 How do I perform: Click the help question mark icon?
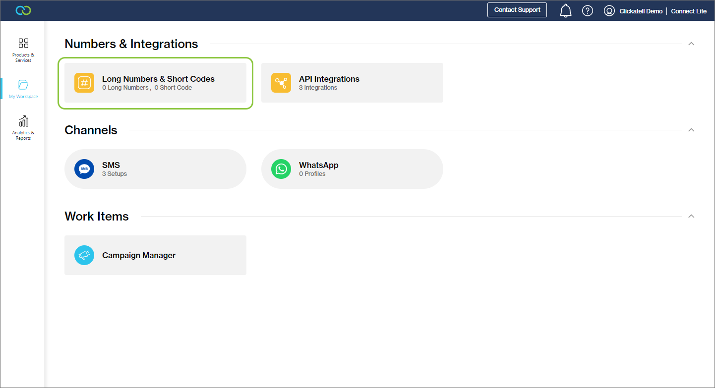[x=588, y=10]
